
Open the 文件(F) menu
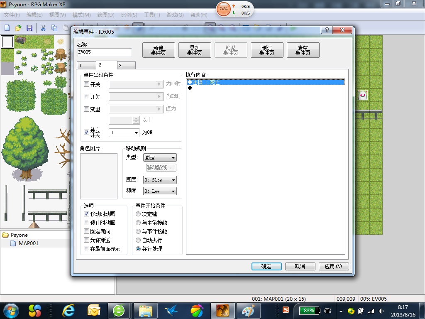click(12, 15)
